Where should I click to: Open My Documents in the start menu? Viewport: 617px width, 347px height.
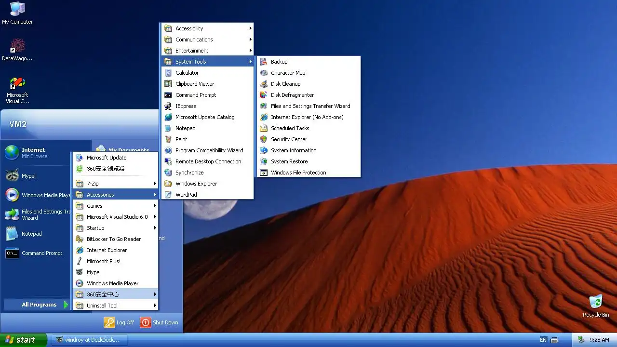tap(123, 150)
